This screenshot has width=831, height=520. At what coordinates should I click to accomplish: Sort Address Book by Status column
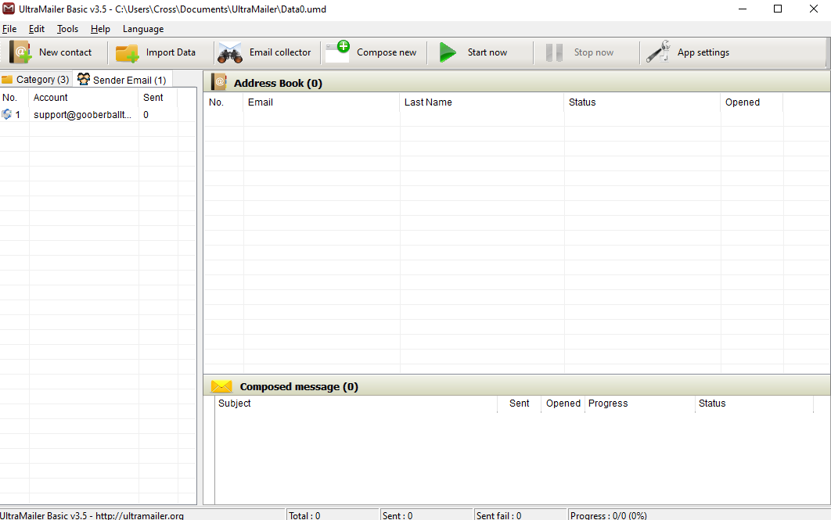point(642,102)
